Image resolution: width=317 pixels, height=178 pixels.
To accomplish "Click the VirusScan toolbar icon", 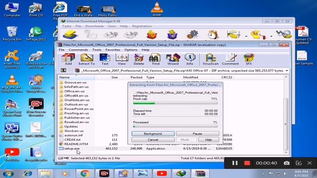I will 211,59.
